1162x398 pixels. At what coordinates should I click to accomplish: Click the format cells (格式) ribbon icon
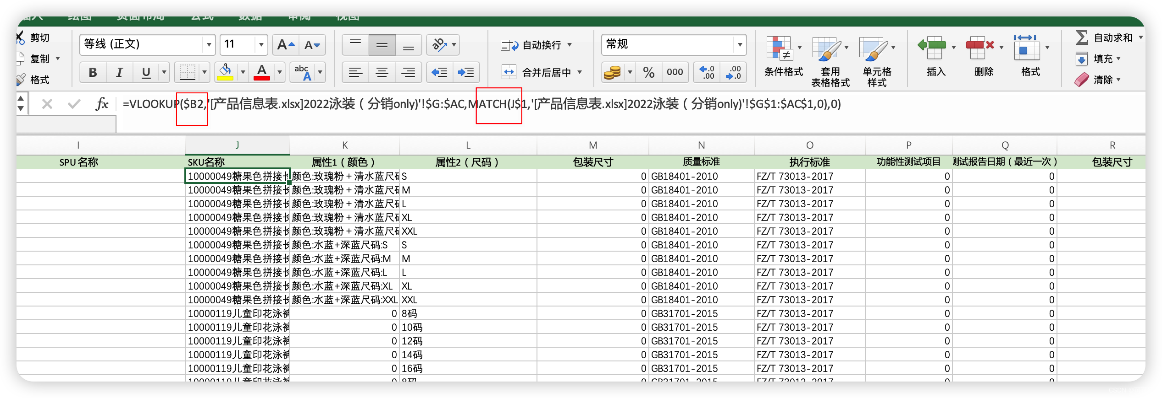point(1027,48)
